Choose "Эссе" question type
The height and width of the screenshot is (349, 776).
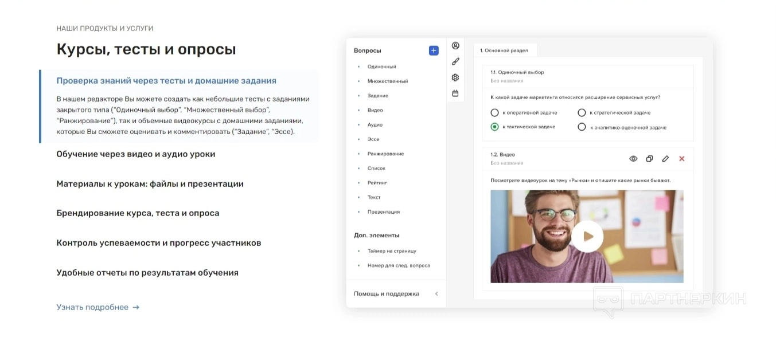pyautogui.click(x=373, y=139)
